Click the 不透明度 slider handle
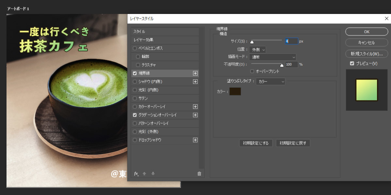 (x=282, y=65)
